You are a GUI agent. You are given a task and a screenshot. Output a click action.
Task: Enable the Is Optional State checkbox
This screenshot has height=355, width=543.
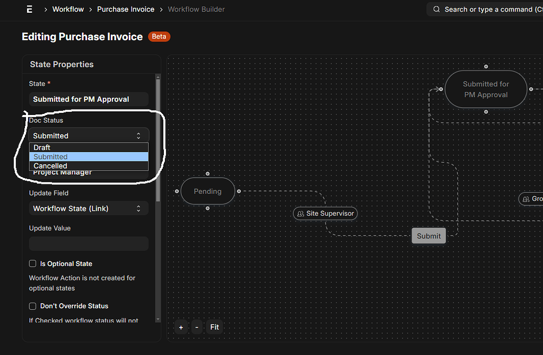(x=33, y=263)
